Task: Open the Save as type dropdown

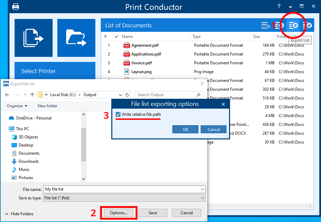Action: [203, 198]
